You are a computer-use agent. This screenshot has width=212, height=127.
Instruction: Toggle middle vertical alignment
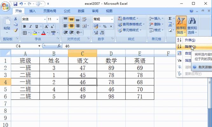point(72,19)
